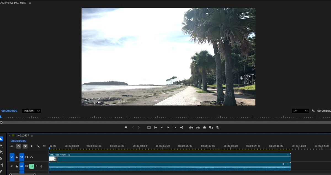This screenshot has width=331, height=175.
Task: Select the Track Select Forward tool
Action: [x=1, y=145]
